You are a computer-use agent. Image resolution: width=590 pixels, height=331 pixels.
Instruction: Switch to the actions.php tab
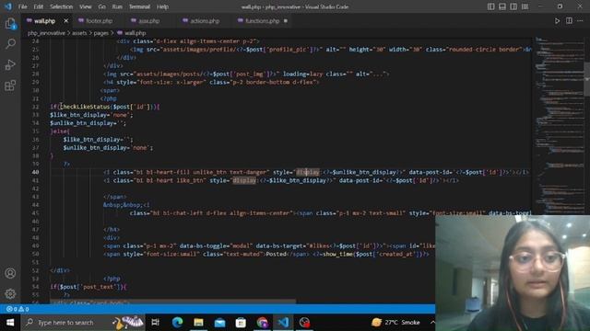(205, 21)
